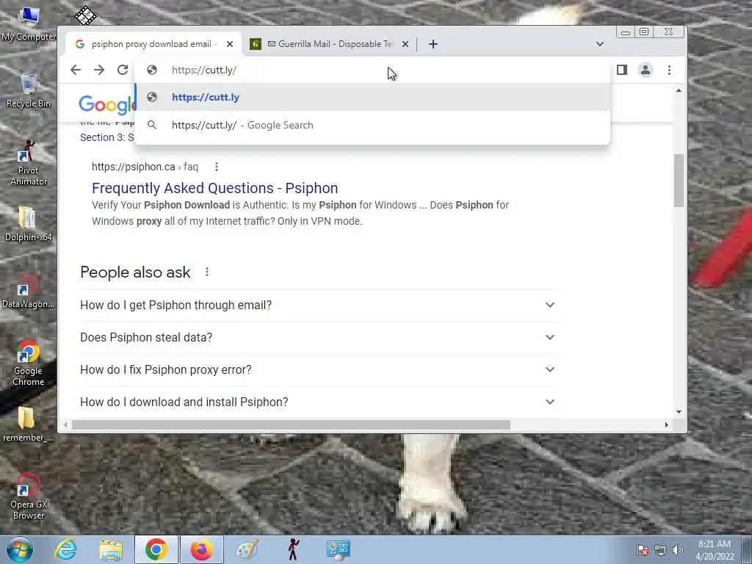The width and height of the screenshot is (752, 564).
Task: Click the page scrollbar down arrow
Action: [679, 411]
